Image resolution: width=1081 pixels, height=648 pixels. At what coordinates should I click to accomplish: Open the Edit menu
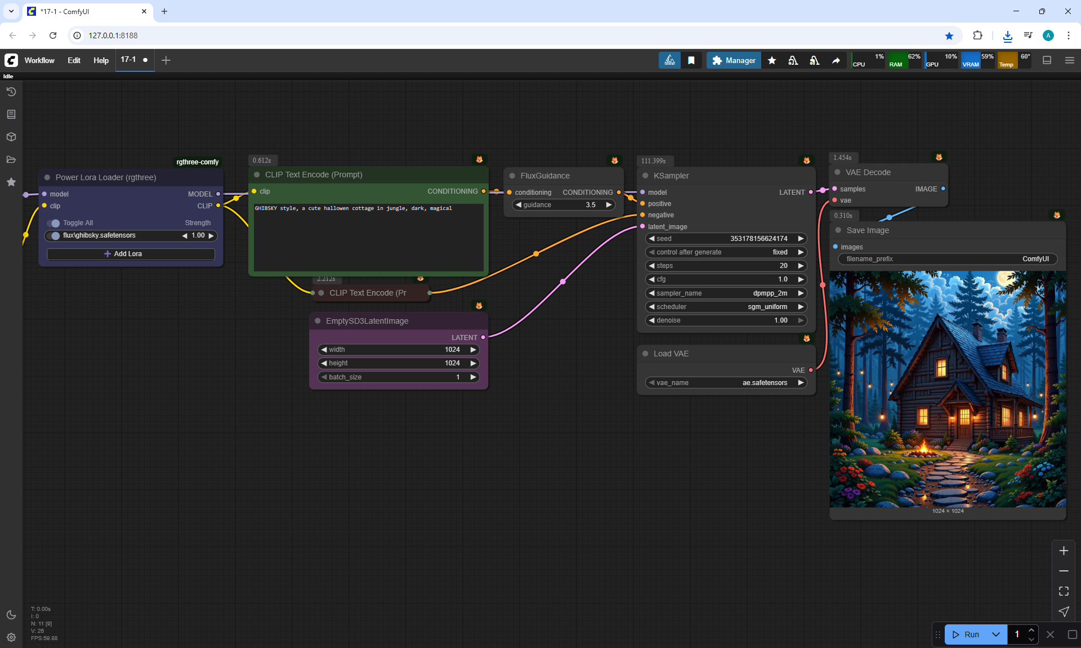pyautogui.click(x=74, y=60)
